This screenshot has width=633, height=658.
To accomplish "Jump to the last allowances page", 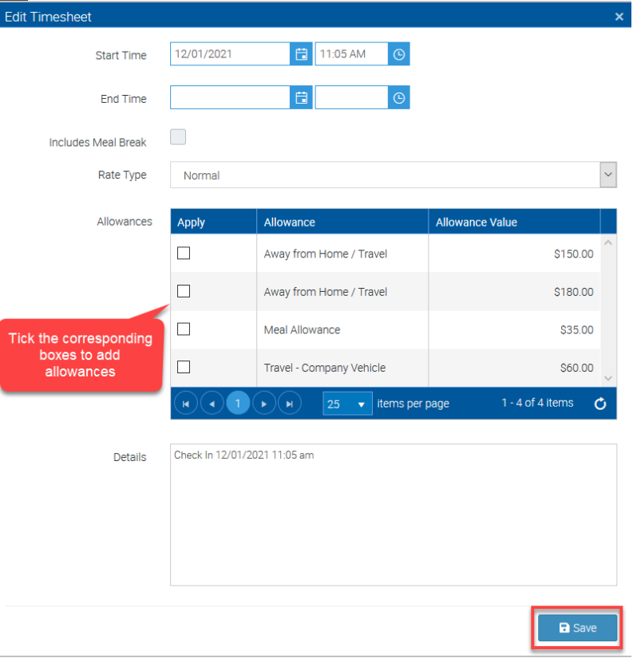I will [289, 404].
